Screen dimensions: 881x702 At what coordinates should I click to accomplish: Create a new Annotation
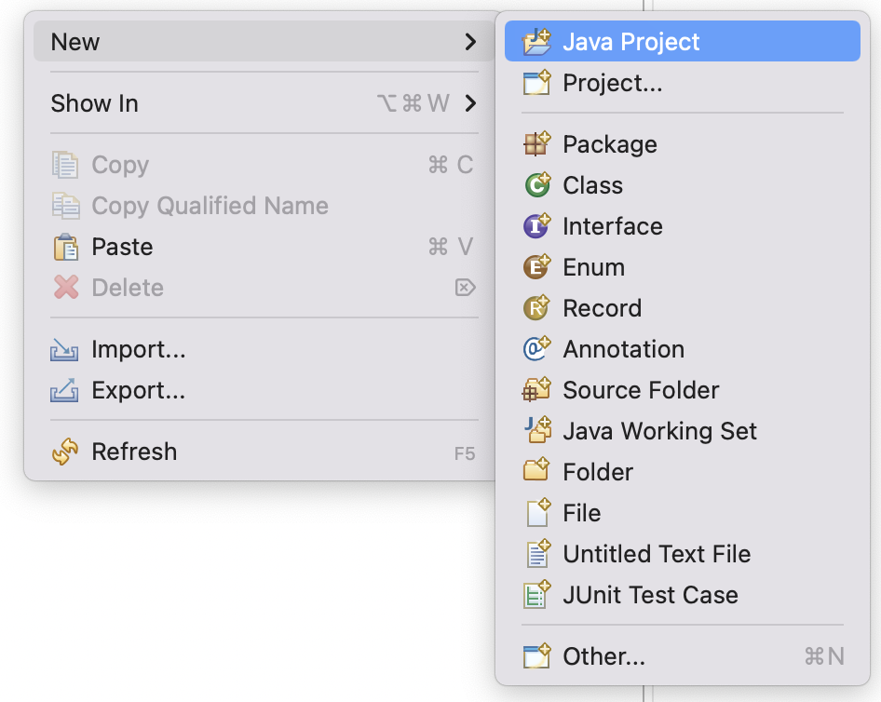pos(682,349)
